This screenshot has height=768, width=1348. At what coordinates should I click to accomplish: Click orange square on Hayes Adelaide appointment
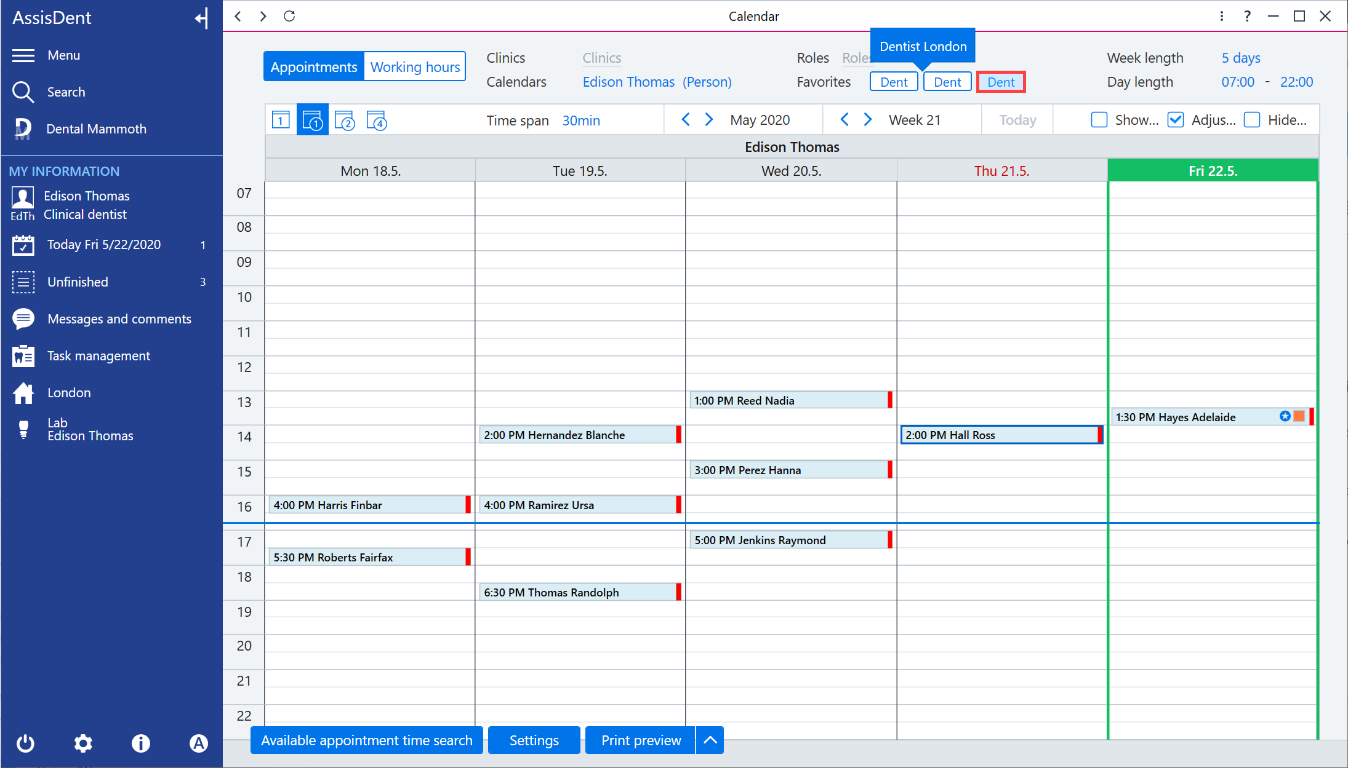[x=1299, y=416]
